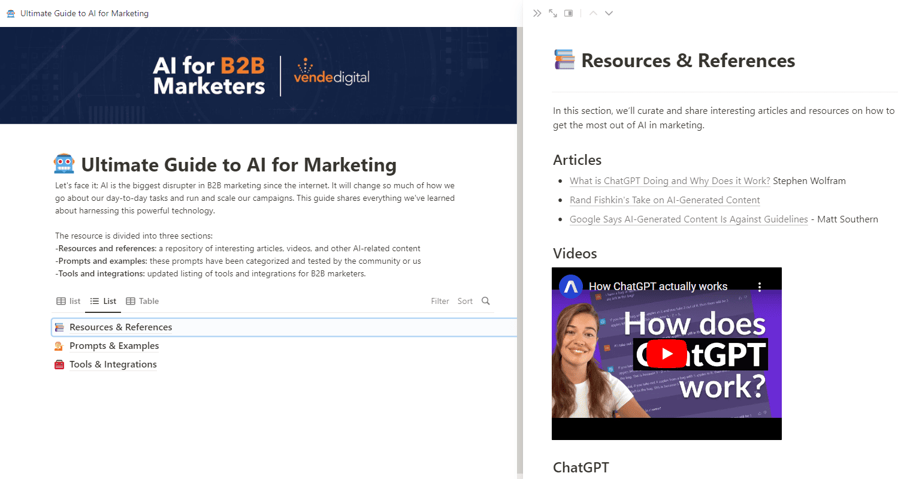Open the Prompts & Examples page
The height and width of the screenshot is (479, 916).
114,346
